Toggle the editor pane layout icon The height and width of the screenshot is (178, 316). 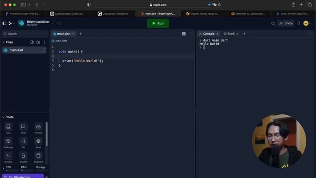pos(184,34)
